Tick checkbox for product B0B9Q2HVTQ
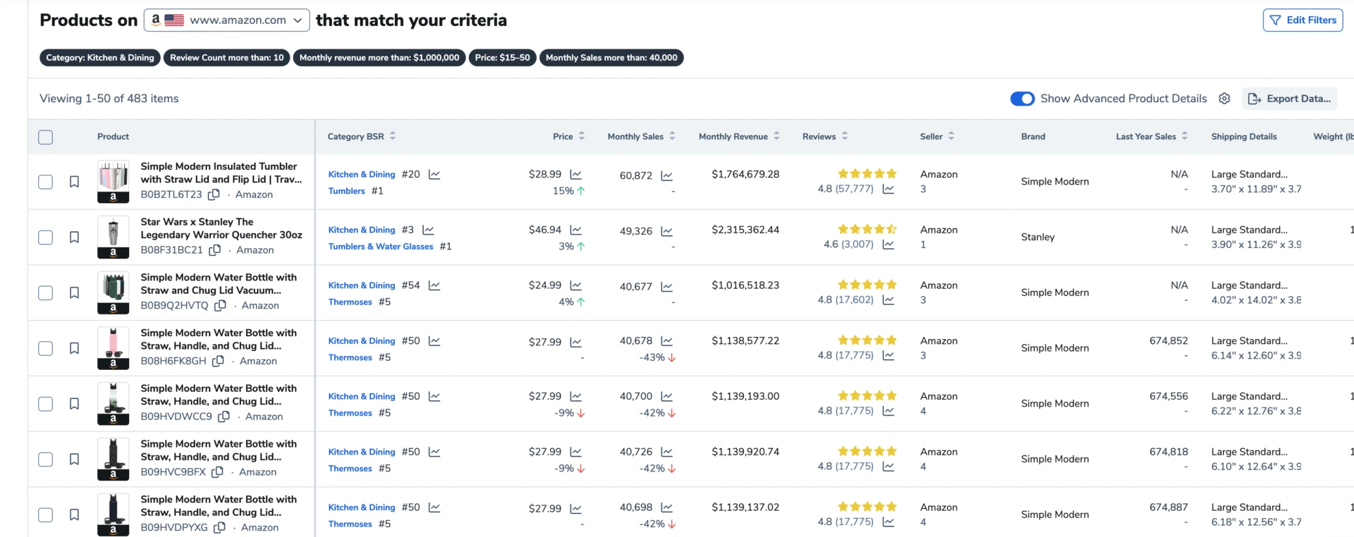Image resolution: width=1354 pixels, height=537 pixels. (46, 293)
